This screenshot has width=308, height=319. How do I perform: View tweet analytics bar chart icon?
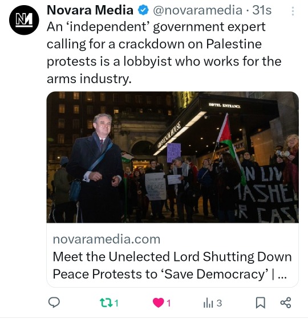pyautogui.click(x=208, y=303)
